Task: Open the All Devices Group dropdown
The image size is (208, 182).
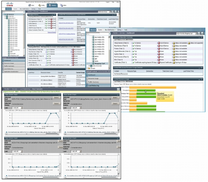Action: 104,12
